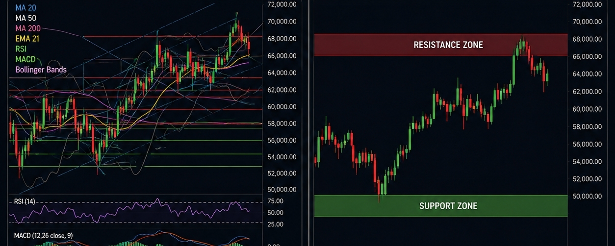Click 64,000.00 on the left chart axis
This screenshot has width=615, height=246.
(x=282, y=73)
